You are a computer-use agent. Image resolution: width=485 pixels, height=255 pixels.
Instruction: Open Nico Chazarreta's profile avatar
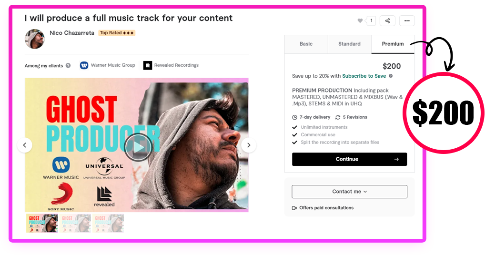coord(35,39)
